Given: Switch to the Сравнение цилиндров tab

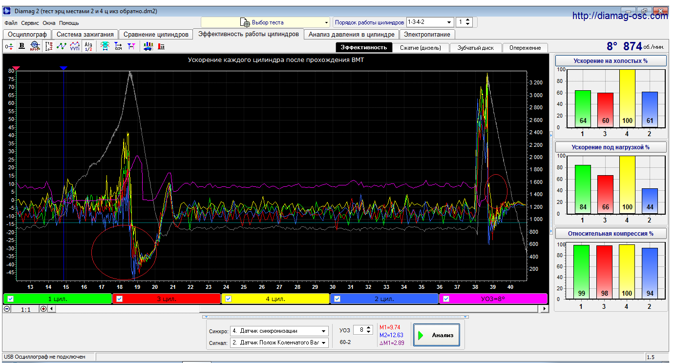Looking at the screenshot, I should point(156,34).
